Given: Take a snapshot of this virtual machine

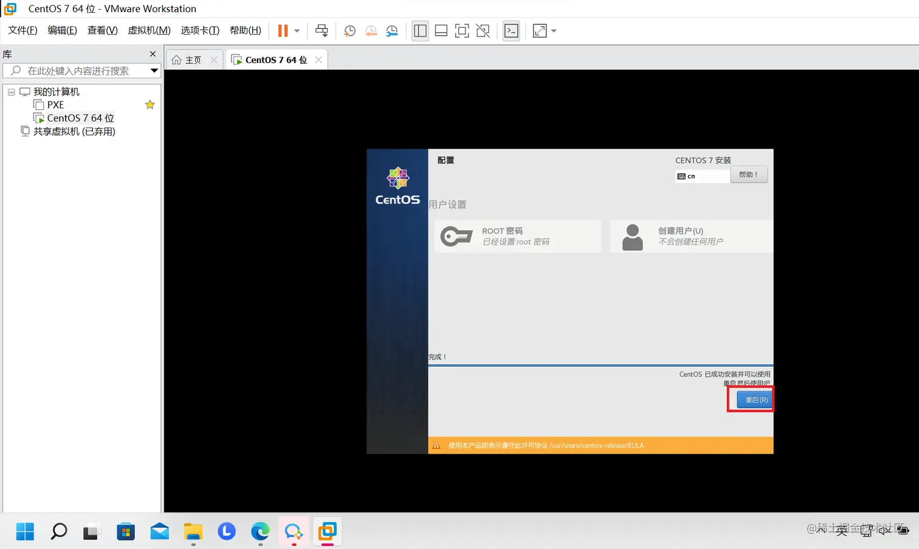Looking at the screenshot, I should (x=349, y=30).
